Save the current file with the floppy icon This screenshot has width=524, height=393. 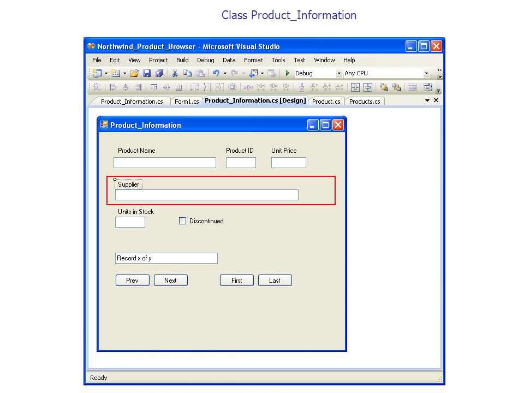[147, 73]
